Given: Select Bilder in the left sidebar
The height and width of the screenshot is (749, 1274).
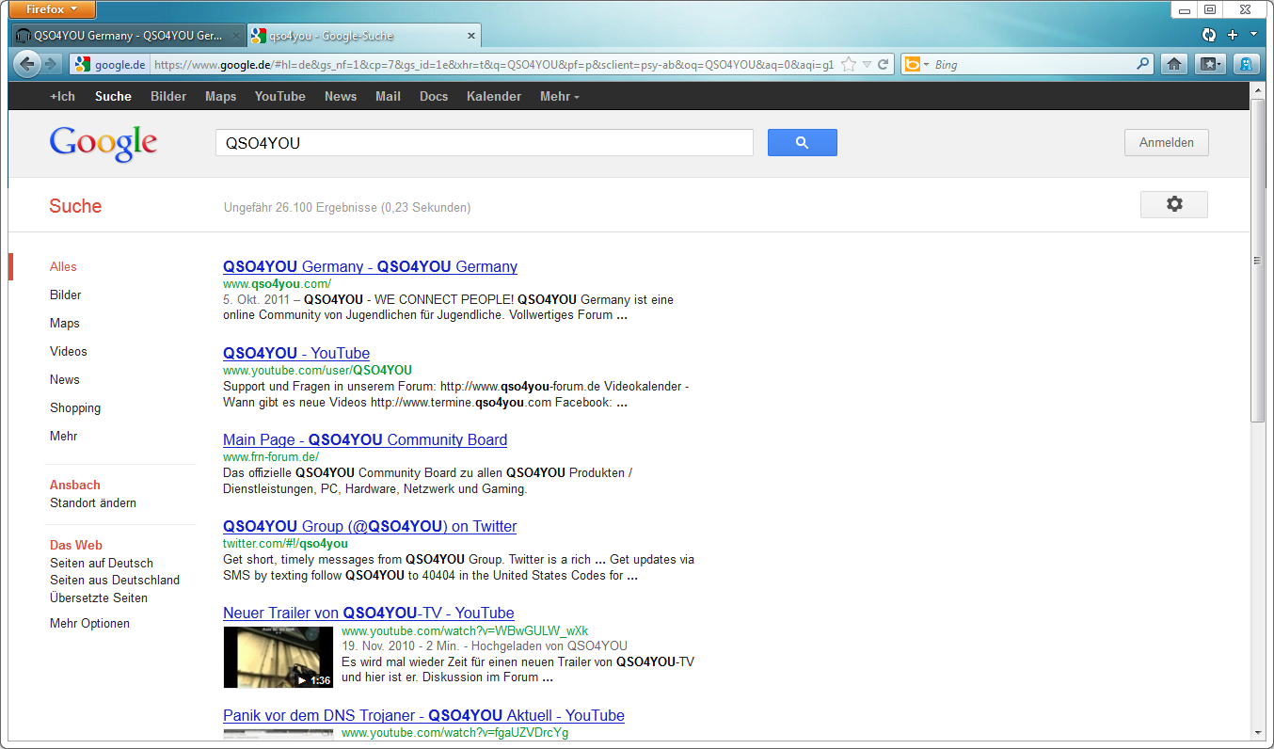Looking at the screenshot, I should pyautogui.click(x=65, y=295).
